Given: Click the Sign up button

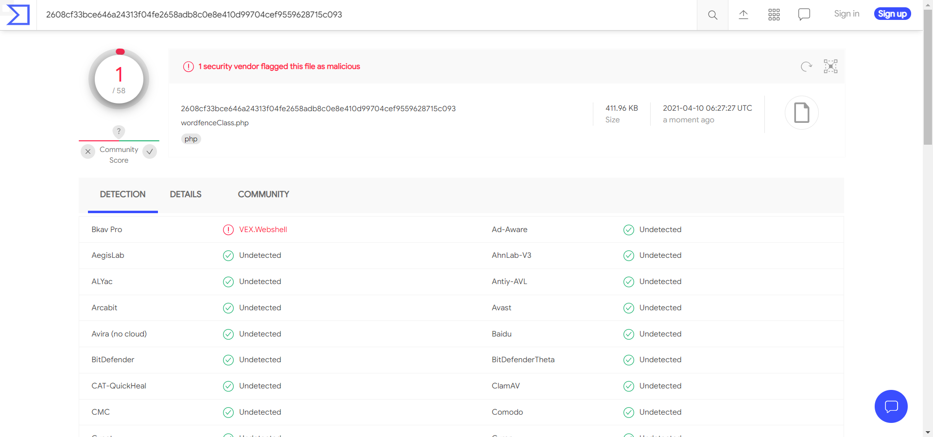Looking at the screenshot, I should [x=892, y=14].
